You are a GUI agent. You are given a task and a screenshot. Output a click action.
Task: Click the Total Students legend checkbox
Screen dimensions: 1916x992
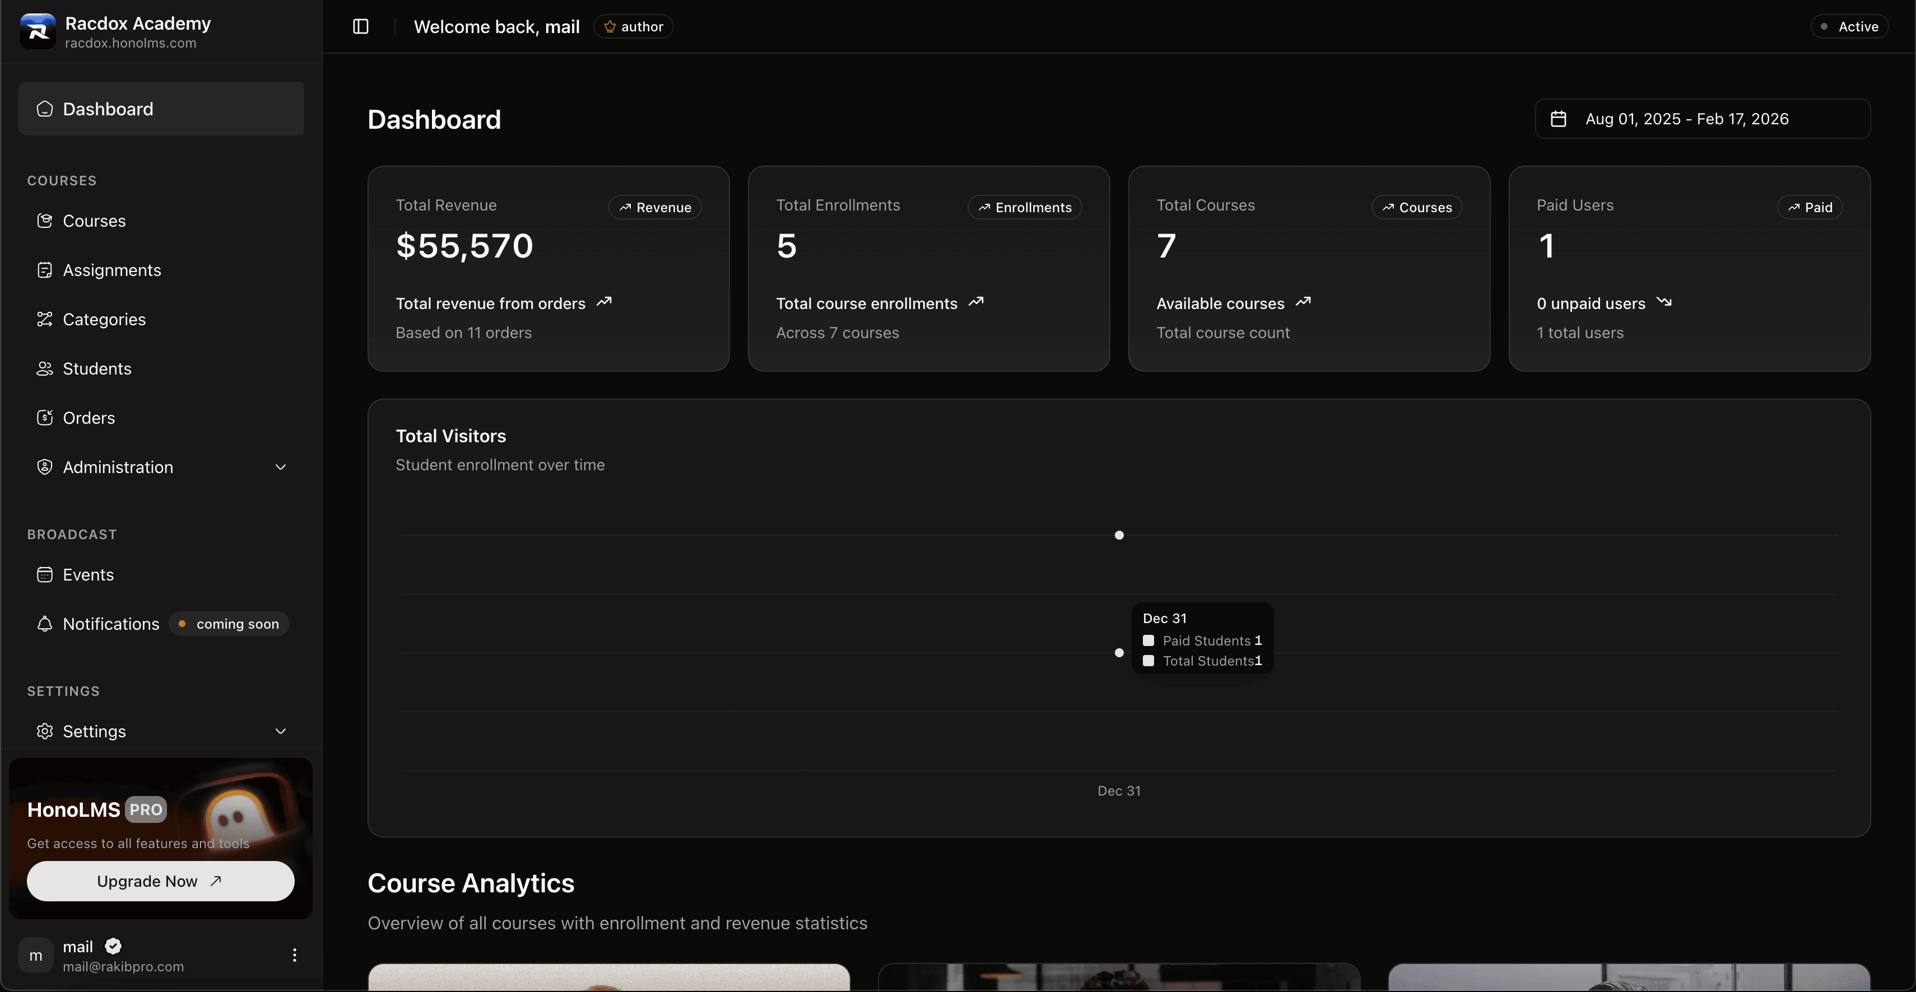point(1148,661)
